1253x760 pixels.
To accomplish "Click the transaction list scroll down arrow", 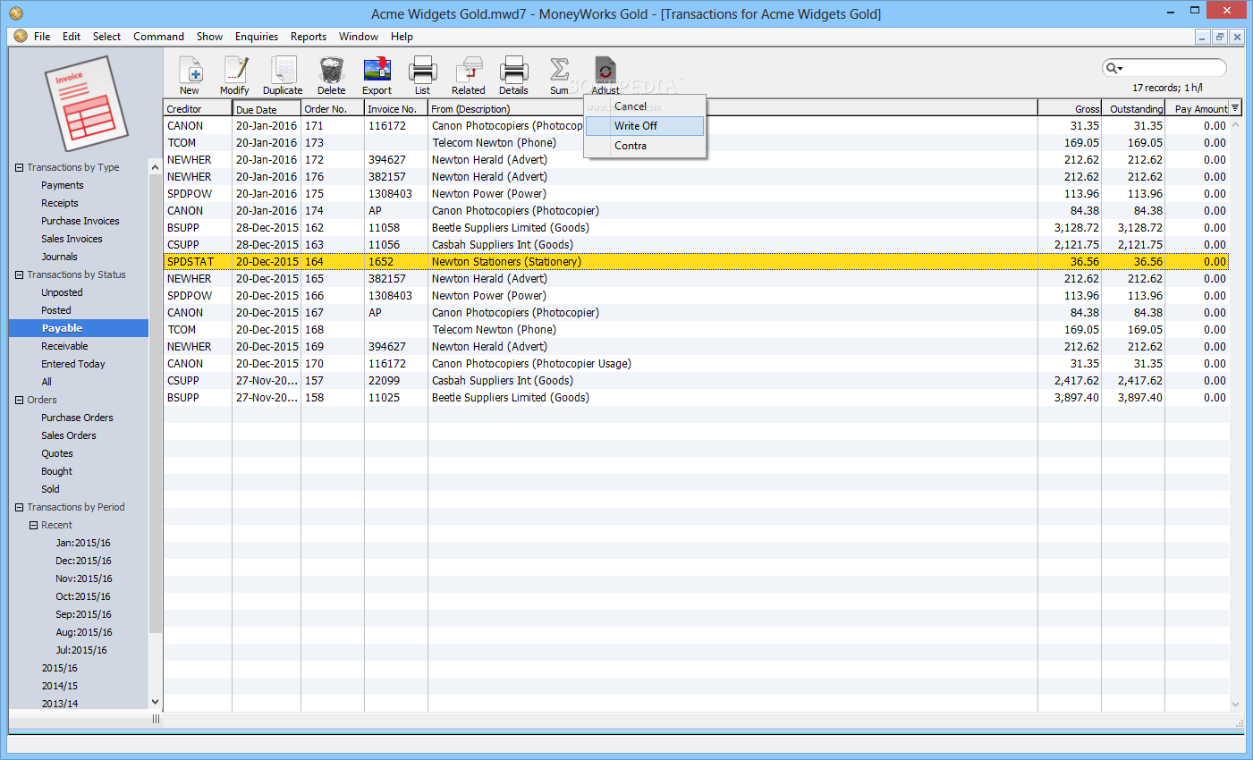I will coord(1236,705).
